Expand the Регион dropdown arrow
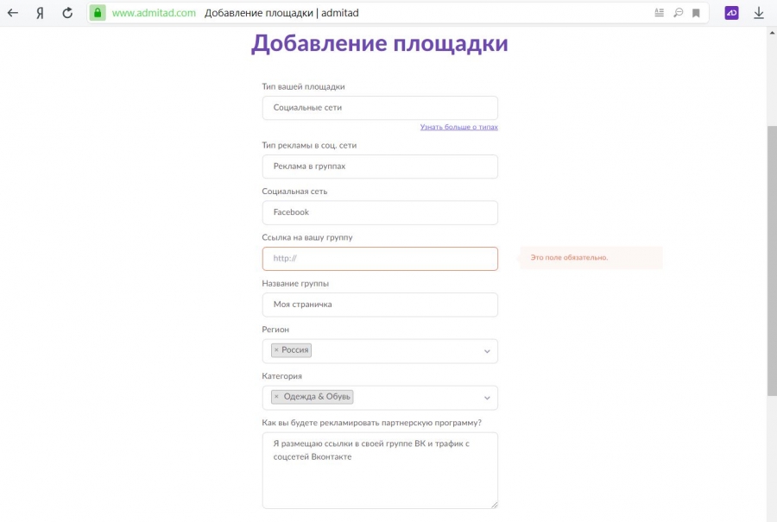Screen dimensions: 777x522 coord(487,351)
